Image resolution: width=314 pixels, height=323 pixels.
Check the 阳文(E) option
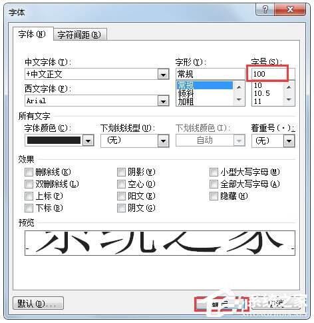click(121, 196)
